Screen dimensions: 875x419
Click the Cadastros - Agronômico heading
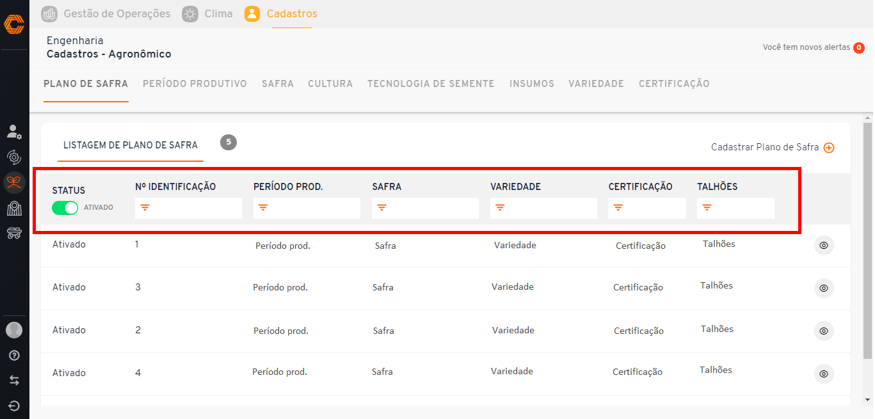[x=109, y=54]
